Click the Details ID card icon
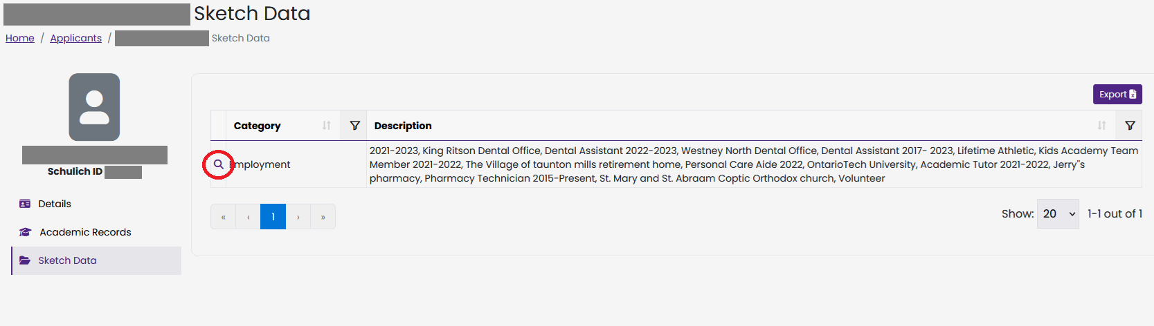The width and height of the screenshot is (1154, 326). (25, 204)
